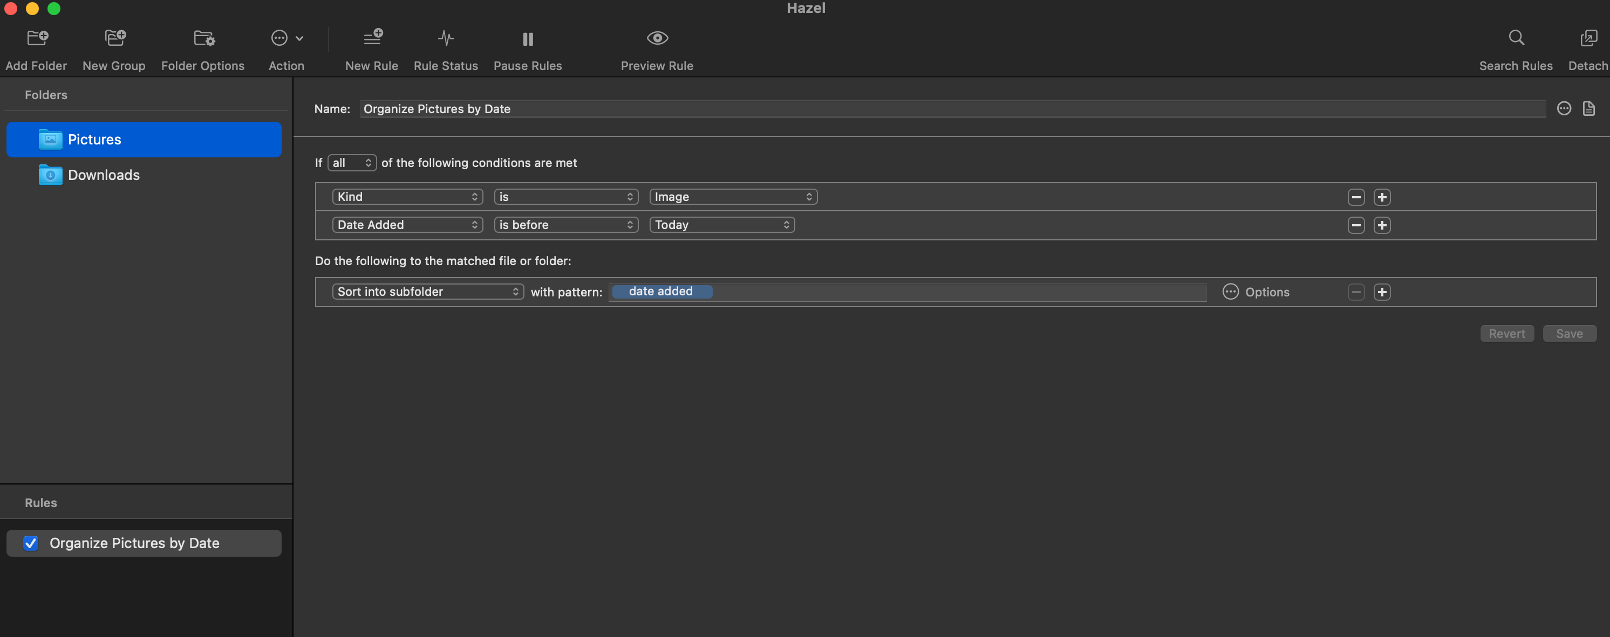
Task: Pause Rules using the pause icon
Action: (x=528, y=39)
